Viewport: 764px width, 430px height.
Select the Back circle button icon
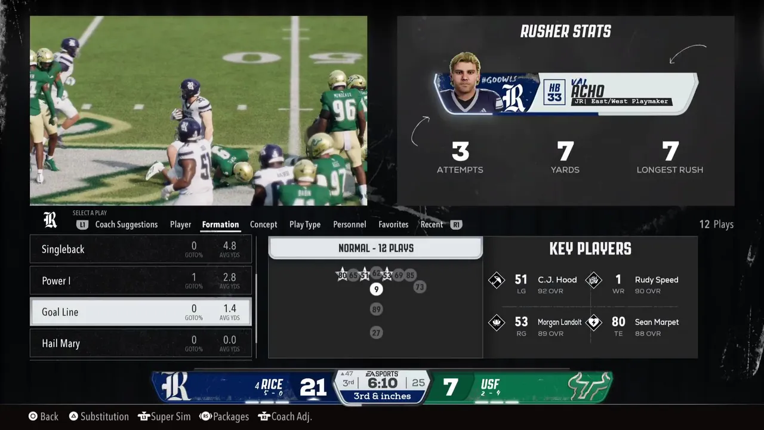coord(33,416)
